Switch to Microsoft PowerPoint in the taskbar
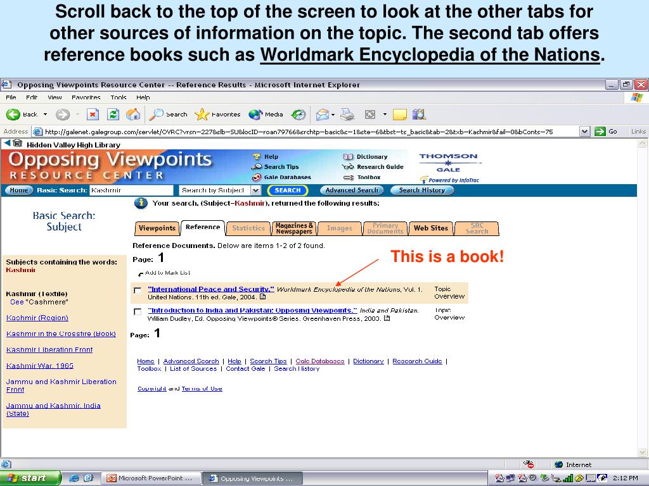 pos(150,478)
